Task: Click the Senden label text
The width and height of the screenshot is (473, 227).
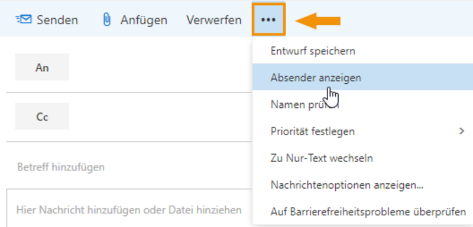Action: [57, 20]
